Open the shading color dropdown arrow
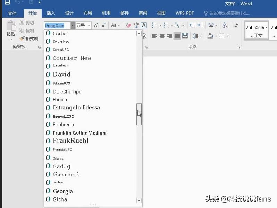The height and width of the screenshot is (208, 277). pos(216,36)
